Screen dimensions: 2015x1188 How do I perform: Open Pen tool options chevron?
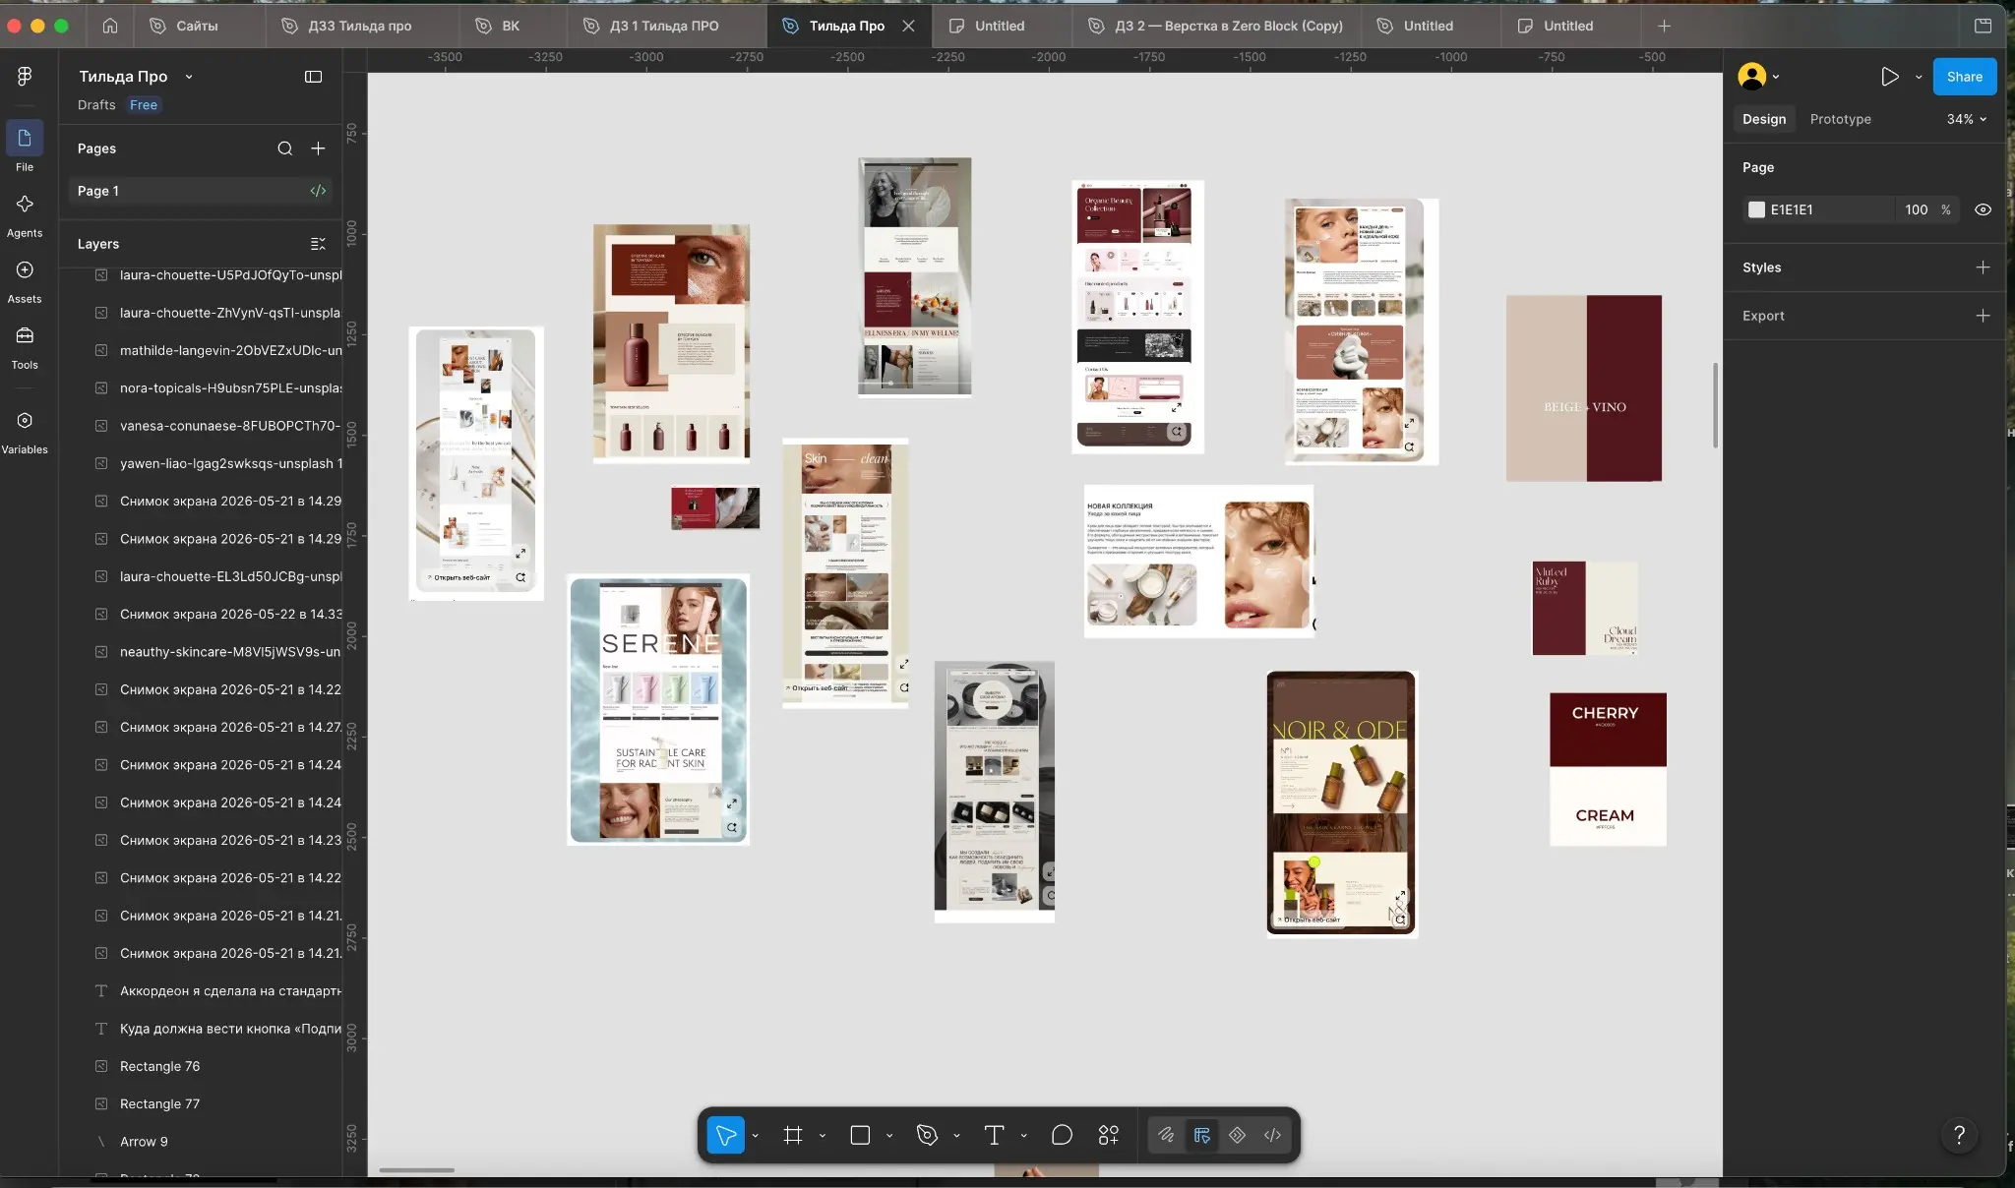(x=956, y=1136)
